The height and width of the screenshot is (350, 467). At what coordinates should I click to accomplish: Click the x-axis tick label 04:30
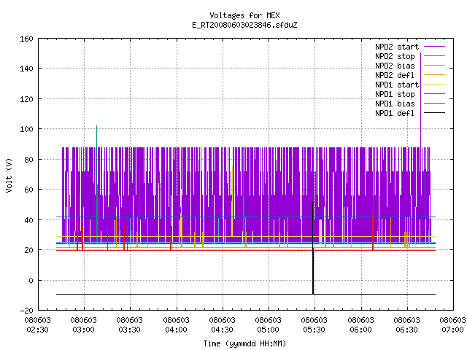coord(222,330)
